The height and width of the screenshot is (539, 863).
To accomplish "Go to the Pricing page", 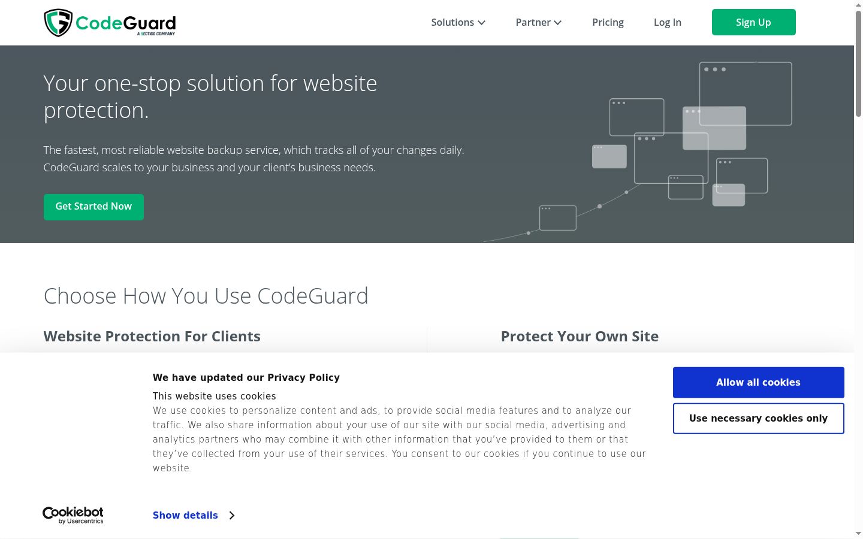I will pyautogui.click(x=608, y=22).
